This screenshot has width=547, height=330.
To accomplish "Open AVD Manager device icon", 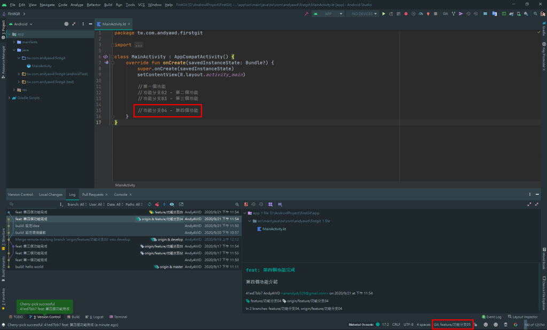I will point(519,14).
